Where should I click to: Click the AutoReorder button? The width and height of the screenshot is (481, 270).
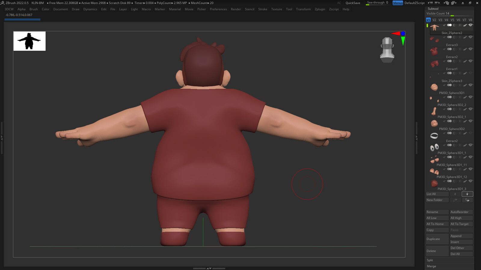tap(461, 212)
